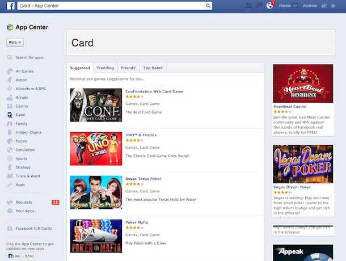Click the Appeak ad image
This screenshot has width=346, height=261.
[303, 252]
